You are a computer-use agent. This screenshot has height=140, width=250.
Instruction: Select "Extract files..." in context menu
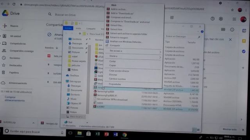point(116,25)
